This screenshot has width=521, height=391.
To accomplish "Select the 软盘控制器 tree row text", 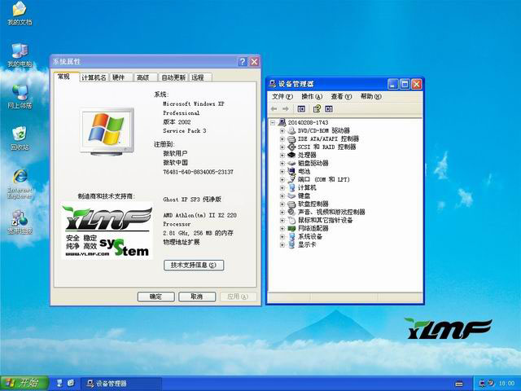I will tap(313, 204).
